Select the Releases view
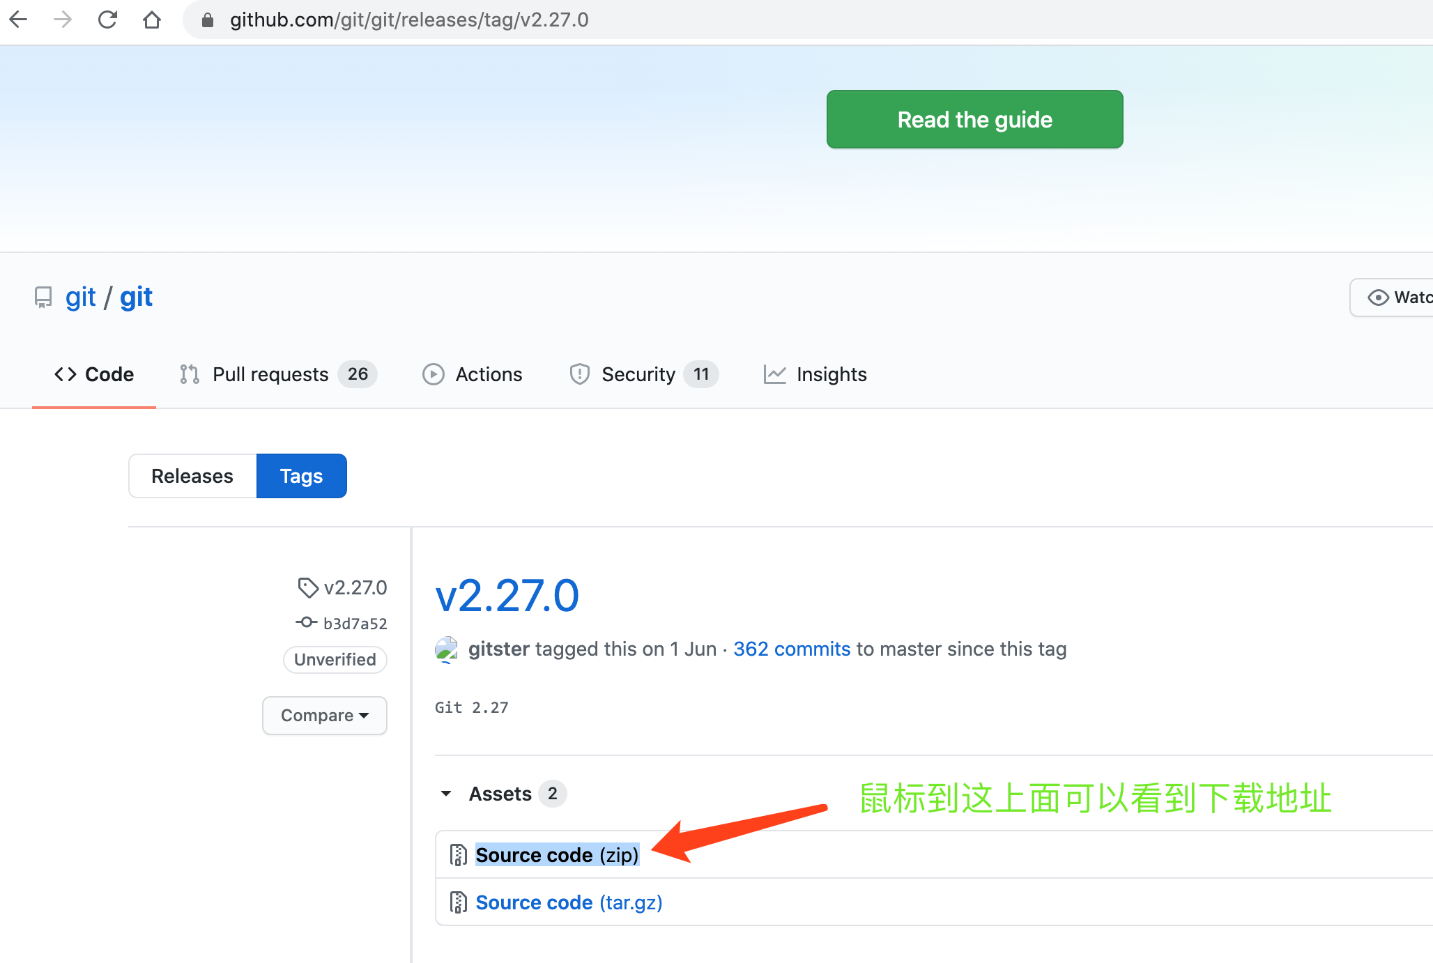Viewport: 1433px width, 963px height. (x=192, y=475)
